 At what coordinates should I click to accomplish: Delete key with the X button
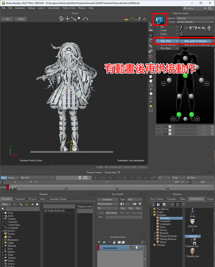pyautogui.click(x=140, y=204)
